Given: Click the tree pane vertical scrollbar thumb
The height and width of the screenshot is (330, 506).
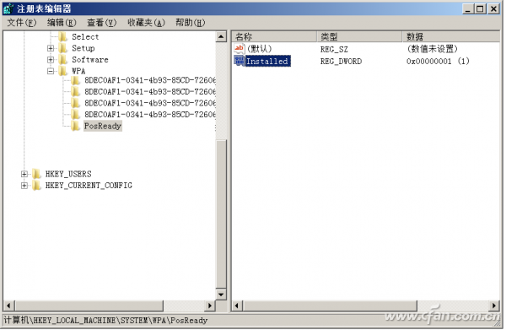Looking at the screenshot, I should click(x=221, y=214).
